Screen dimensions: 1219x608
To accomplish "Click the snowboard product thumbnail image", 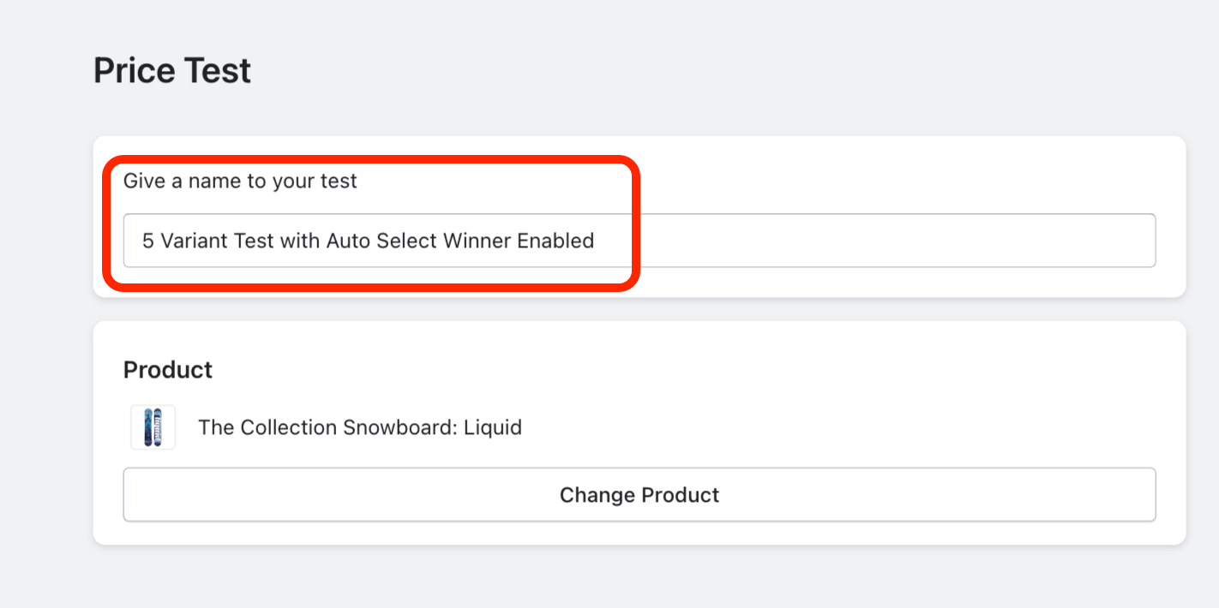I will tap(153, 426).
